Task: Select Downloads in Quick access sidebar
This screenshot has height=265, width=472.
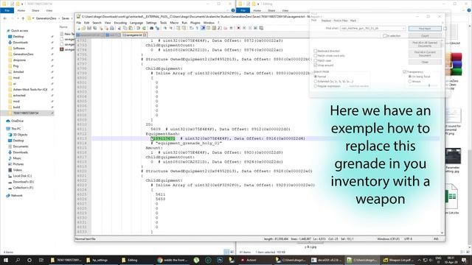Action: tap(21, 43)
